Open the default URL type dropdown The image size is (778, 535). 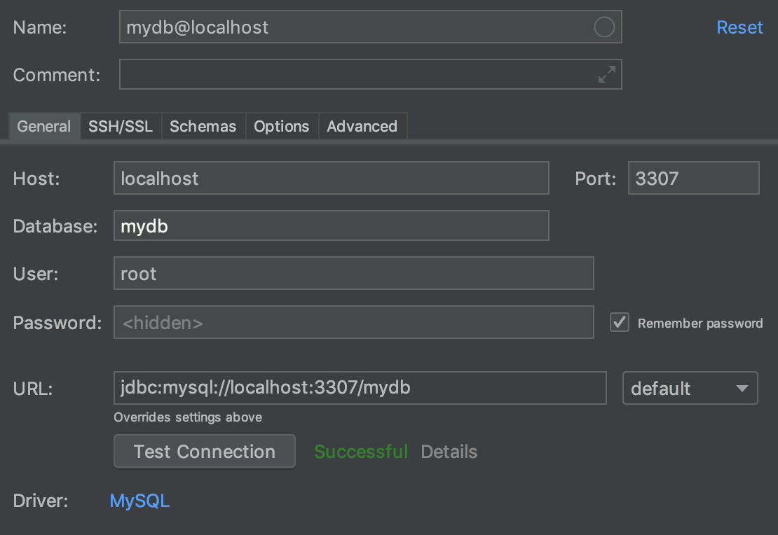[690, 388]
